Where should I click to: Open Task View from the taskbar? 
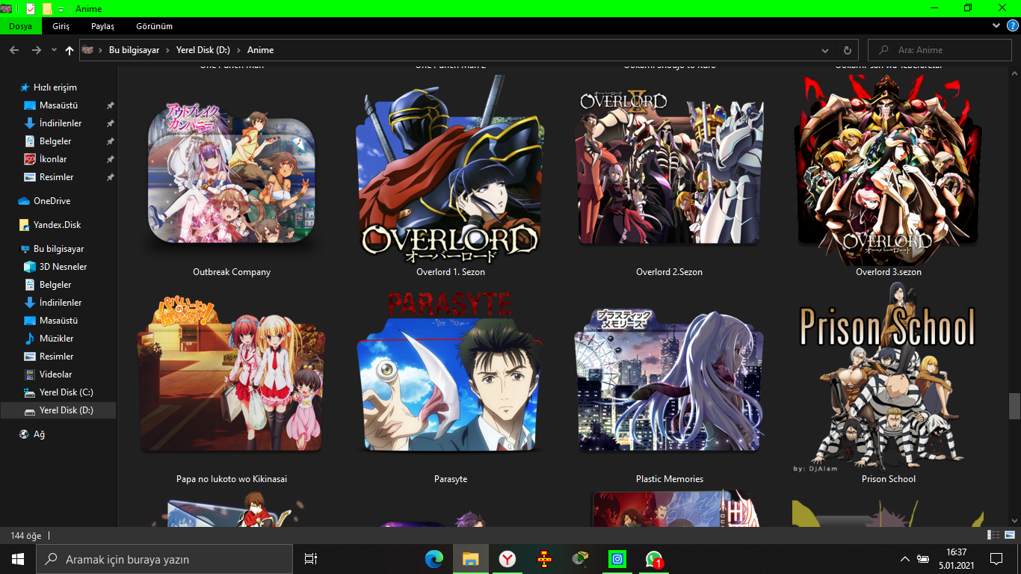(311, 559)
